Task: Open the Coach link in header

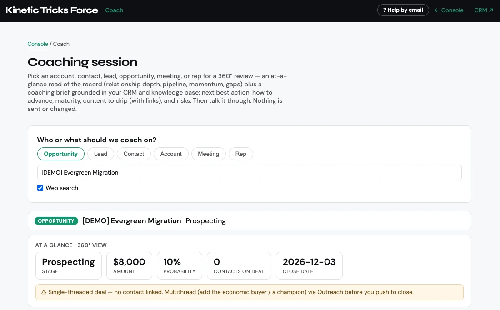Action: pos(114,10)
